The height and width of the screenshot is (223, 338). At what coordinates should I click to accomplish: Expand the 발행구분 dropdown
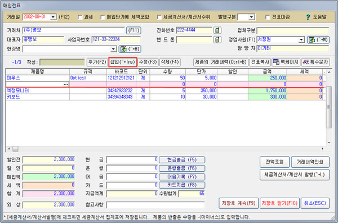251,17
